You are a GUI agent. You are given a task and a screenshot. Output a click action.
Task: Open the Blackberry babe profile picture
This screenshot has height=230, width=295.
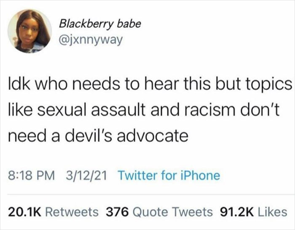[29, 31]
